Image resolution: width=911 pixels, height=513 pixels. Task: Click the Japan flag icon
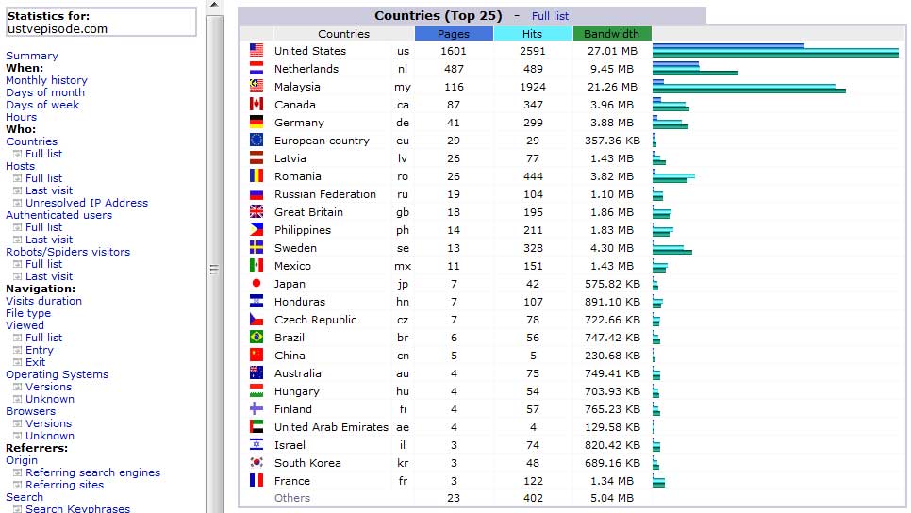[257, 284]
